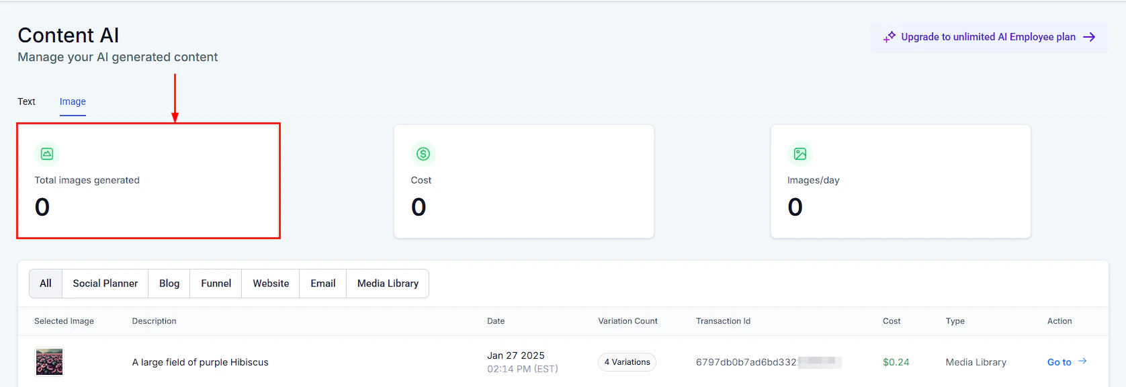The height and width of the screenshot is (387, 1126).
Task: Click the Description column header
Action: click(154, 321)
